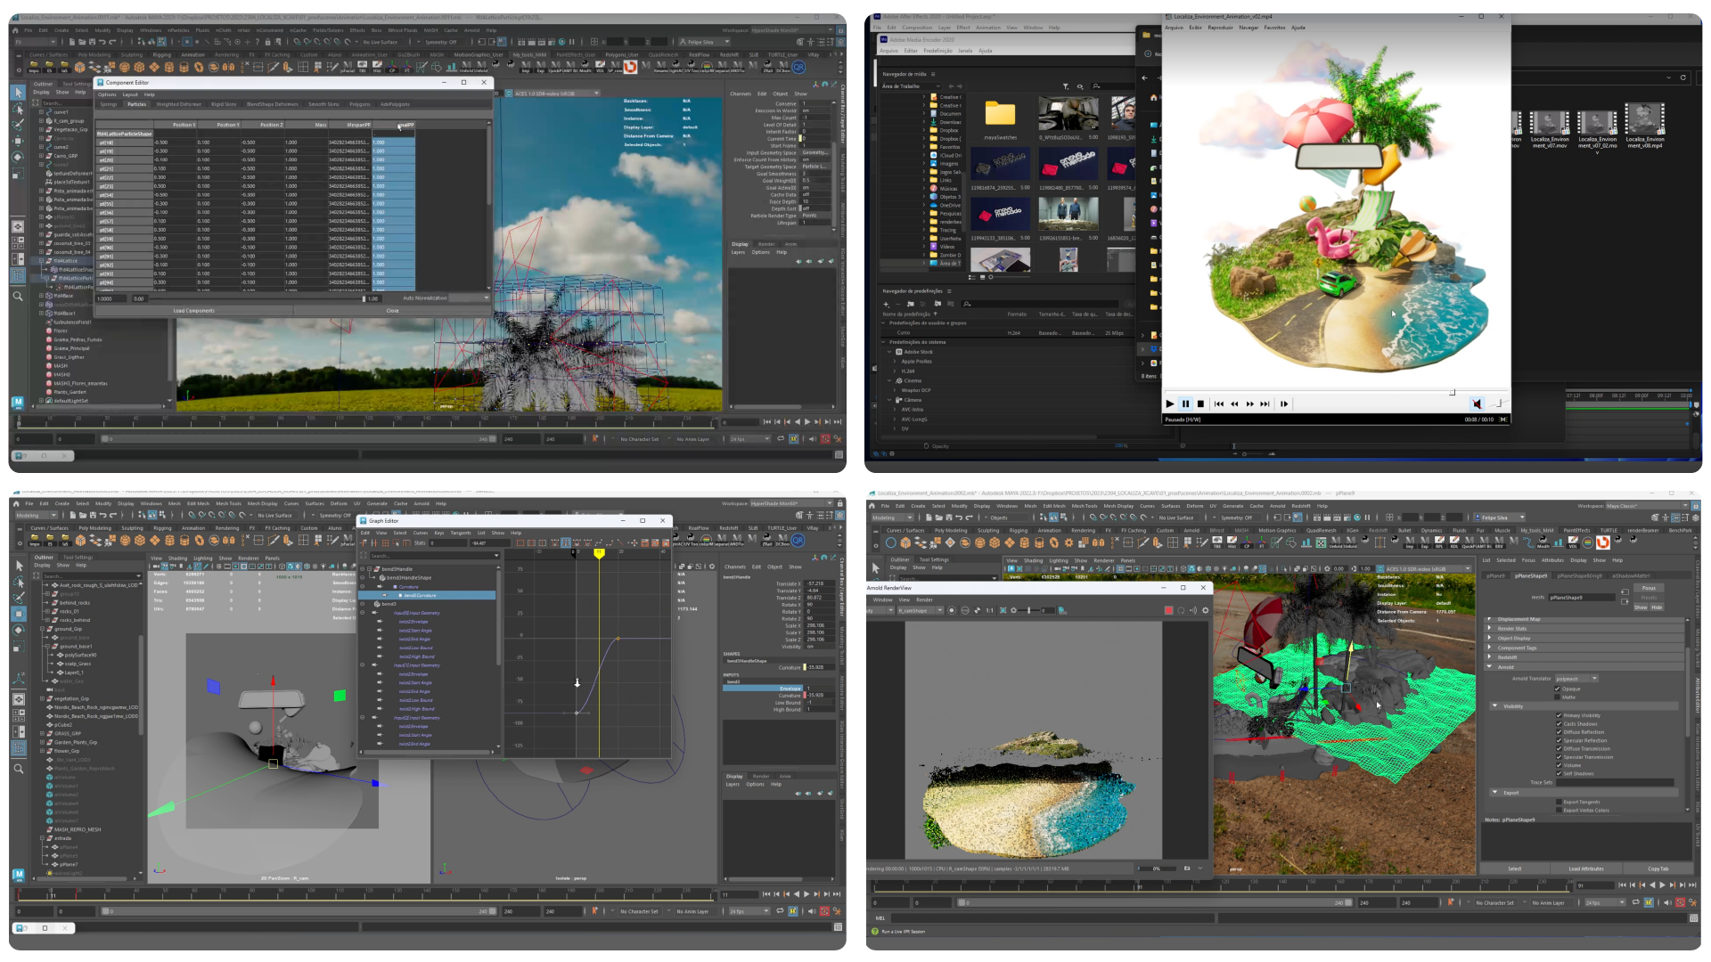Switch to the aiShadowMatte1 tab
The image size is (1711, 962).
coord(1631,575)
